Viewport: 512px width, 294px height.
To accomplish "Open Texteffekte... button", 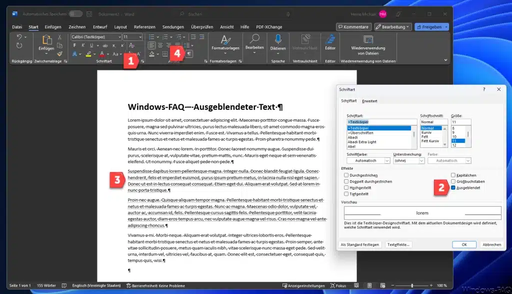I will point(398,245).
